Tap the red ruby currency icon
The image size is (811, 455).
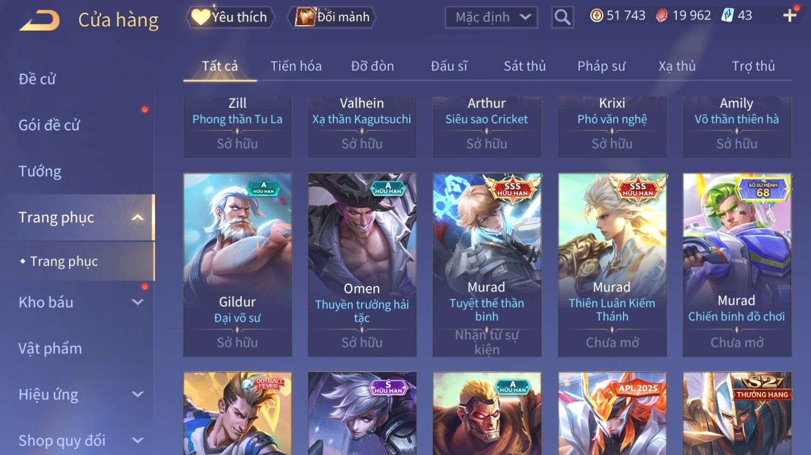661,16
